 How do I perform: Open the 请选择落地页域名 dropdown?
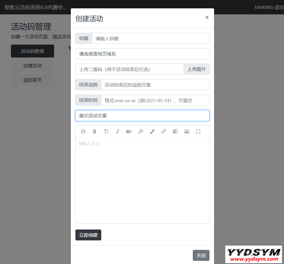pyautogui.click(x=142, y=54)
